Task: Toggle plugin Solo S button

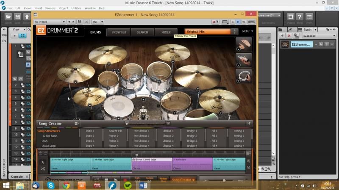Action: pyautogui.click(x=233, y=22)
